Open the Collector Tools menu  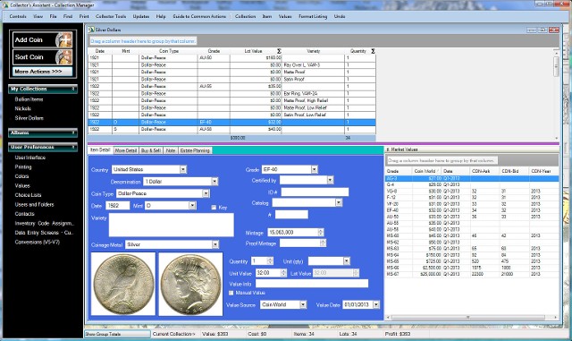pyautogui.click(x=111, y=16)
